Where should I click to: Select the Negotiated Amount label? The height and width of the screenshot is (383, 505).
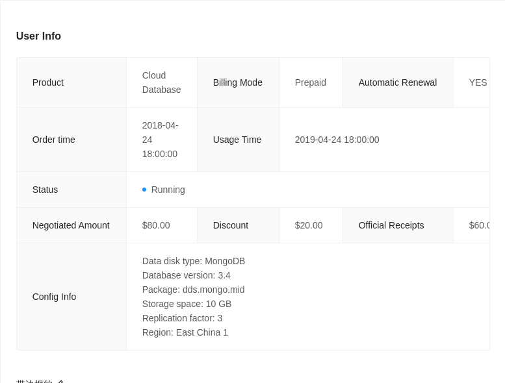[71, 225]
